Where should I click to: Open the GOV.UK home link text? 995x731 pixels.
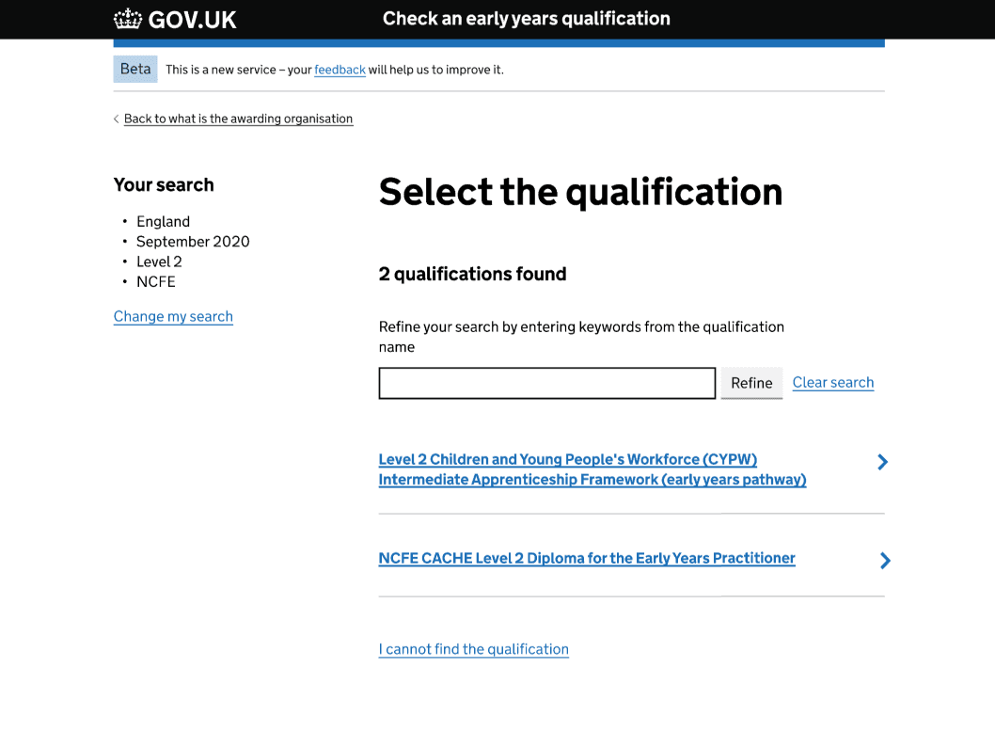click(192, 20)
